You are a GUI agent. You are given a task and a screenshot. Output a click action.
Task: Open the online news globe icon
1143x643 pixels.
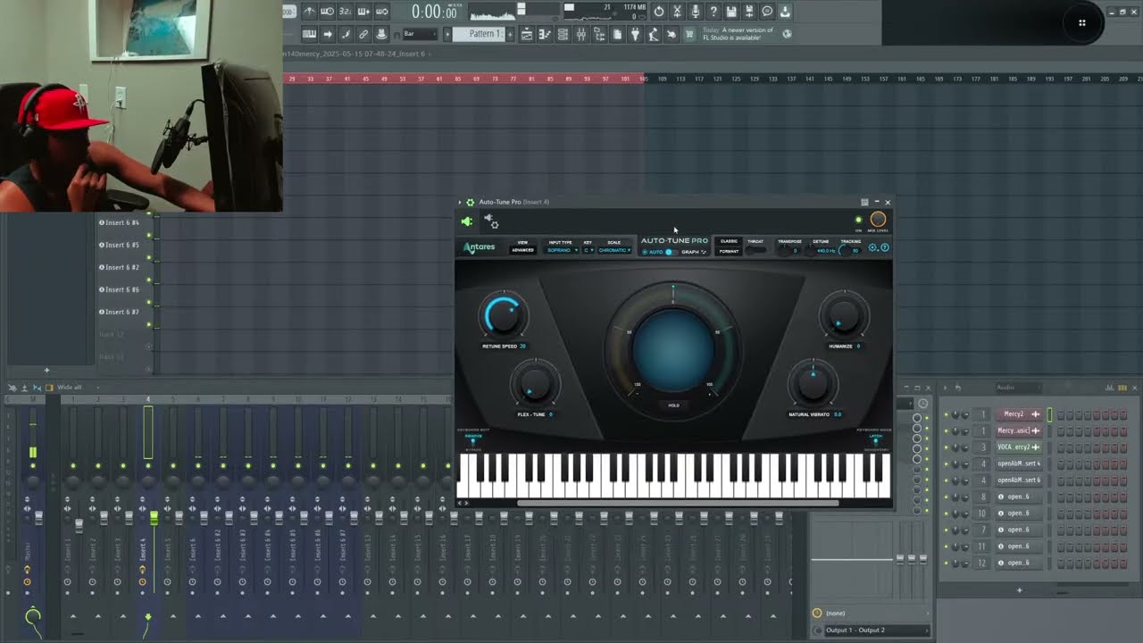[x=787, y=34]
